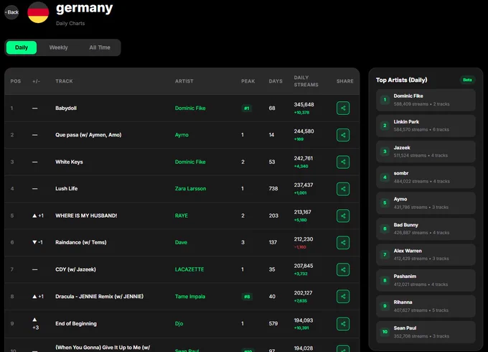488x352 pixels.
Task: Go back with the Back button
Action: tap(11, 12)
